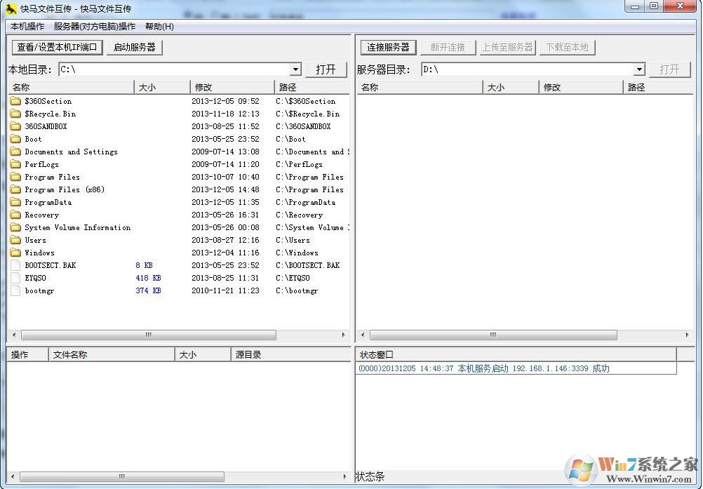The height and width of the screenshot is (489, 703).
Task: Open the 帮助(H) menu
Action: [159, 27]
